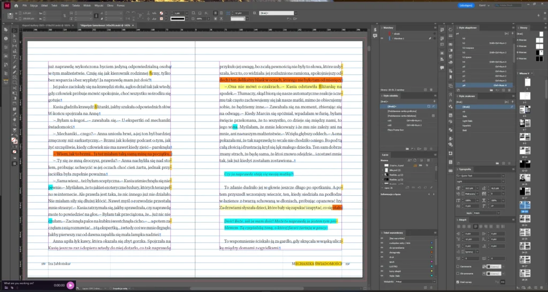548x292 pixels.
Task: Select justify with last line left alignment
Action: 476,227
